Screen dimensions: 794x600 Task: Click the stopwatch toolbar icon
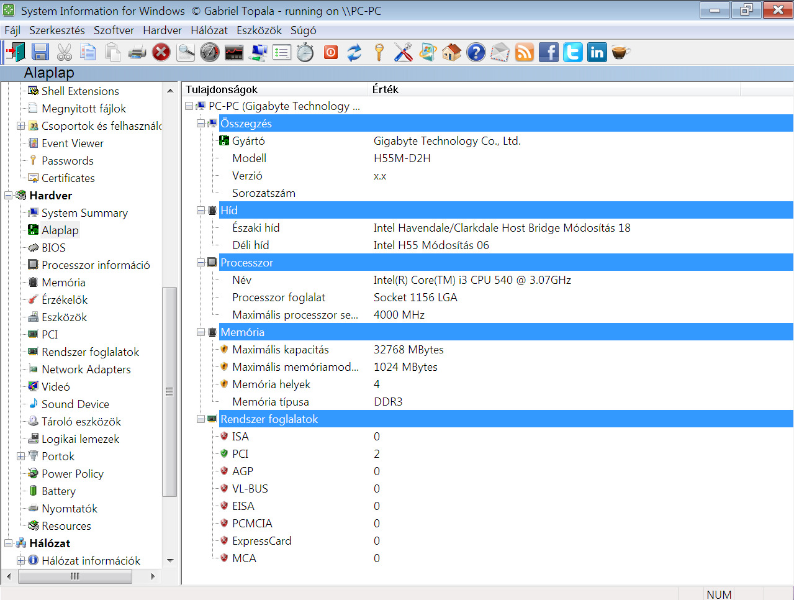[x=305, y=53]
